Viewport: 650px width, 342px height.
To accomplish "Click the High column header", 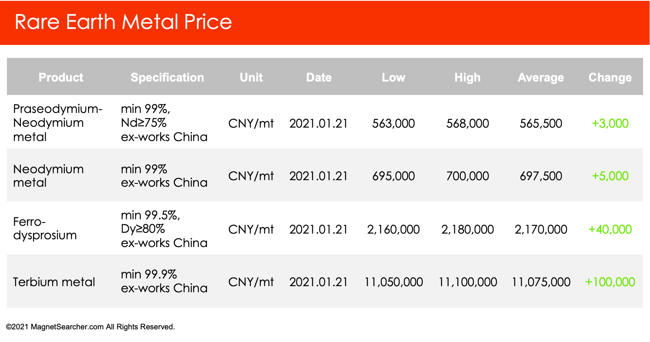I will click(467, 77).
